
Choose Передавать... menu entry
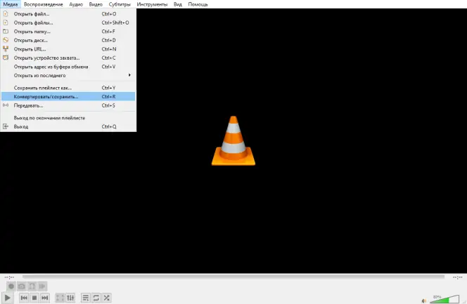coord(68,105)
